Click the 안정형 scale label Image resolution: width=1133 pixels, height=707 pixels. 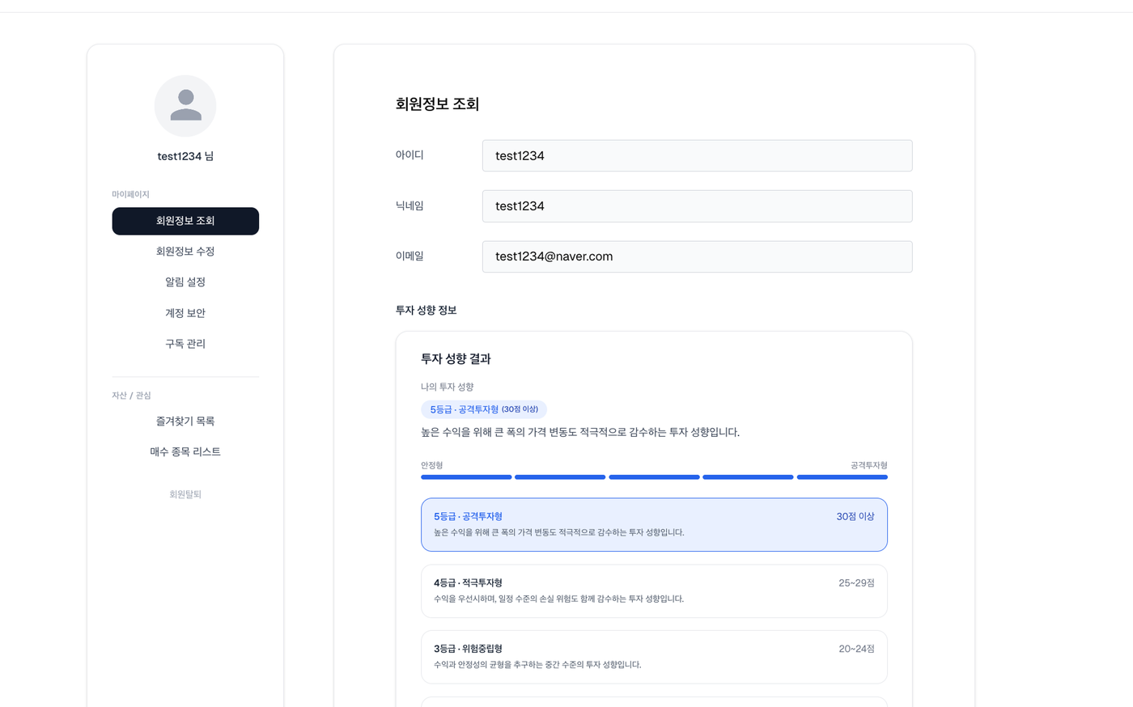[431, 465]
